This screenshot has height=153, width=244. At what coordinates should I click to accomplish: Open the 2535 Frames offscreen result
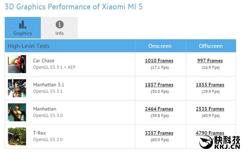pyautogui.click(x=210, y=109)
